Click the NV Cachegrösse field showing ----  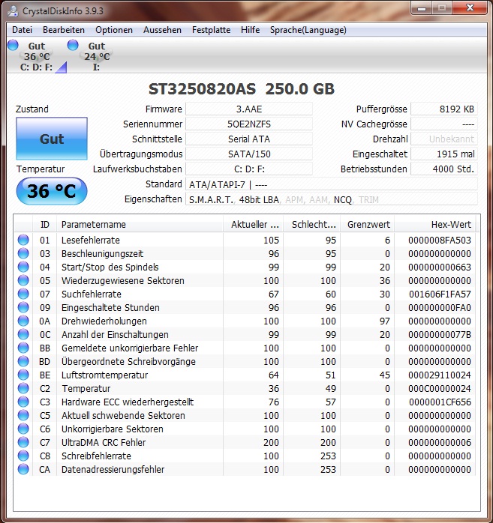tap(444, 124)
